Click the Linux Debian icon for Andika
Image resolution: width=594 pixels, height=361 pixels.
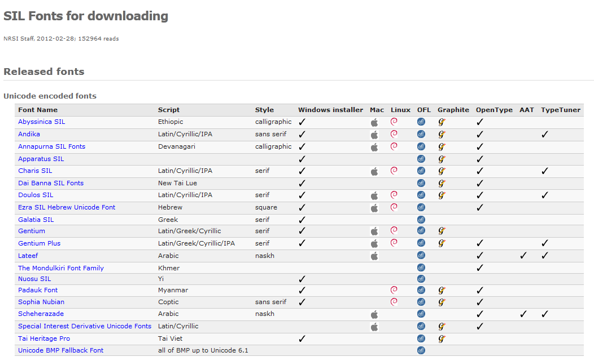(x=394, y=134)
